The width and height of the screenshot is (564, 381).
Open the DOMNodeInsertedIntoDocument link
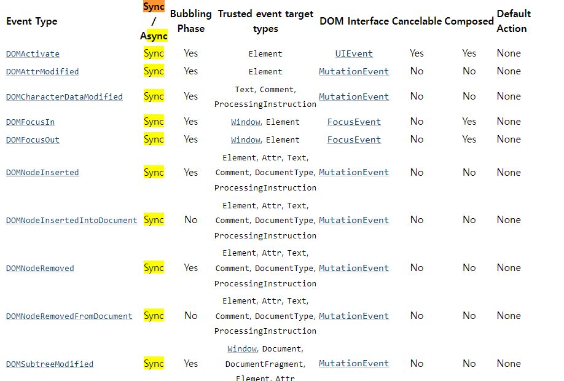[72, 220]
